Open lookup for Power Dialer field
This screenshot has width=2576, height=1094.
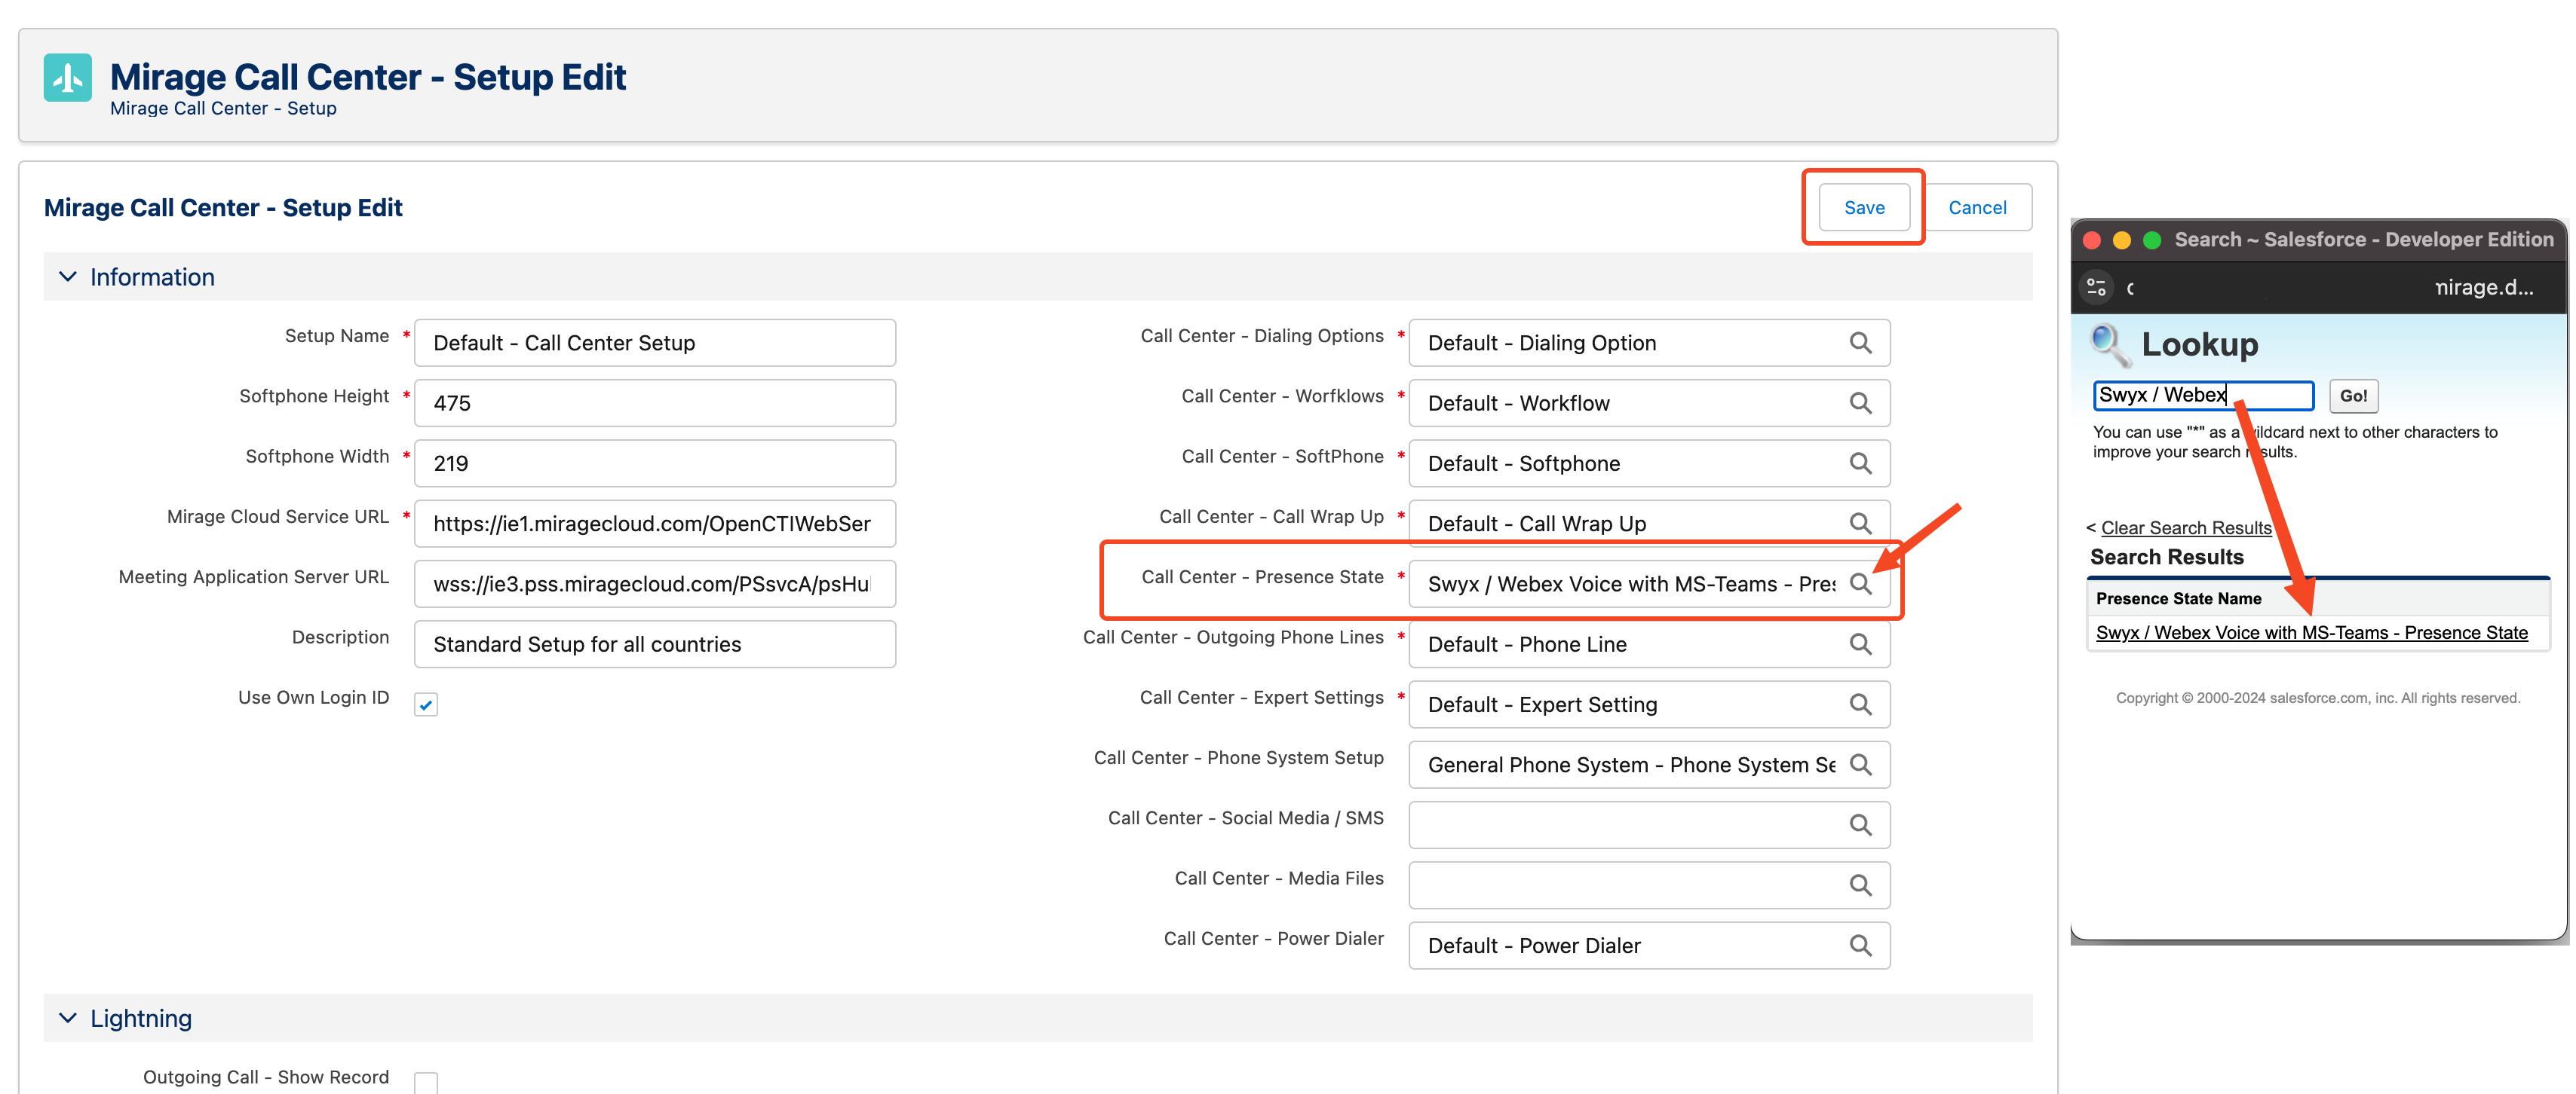(1860, 945)
